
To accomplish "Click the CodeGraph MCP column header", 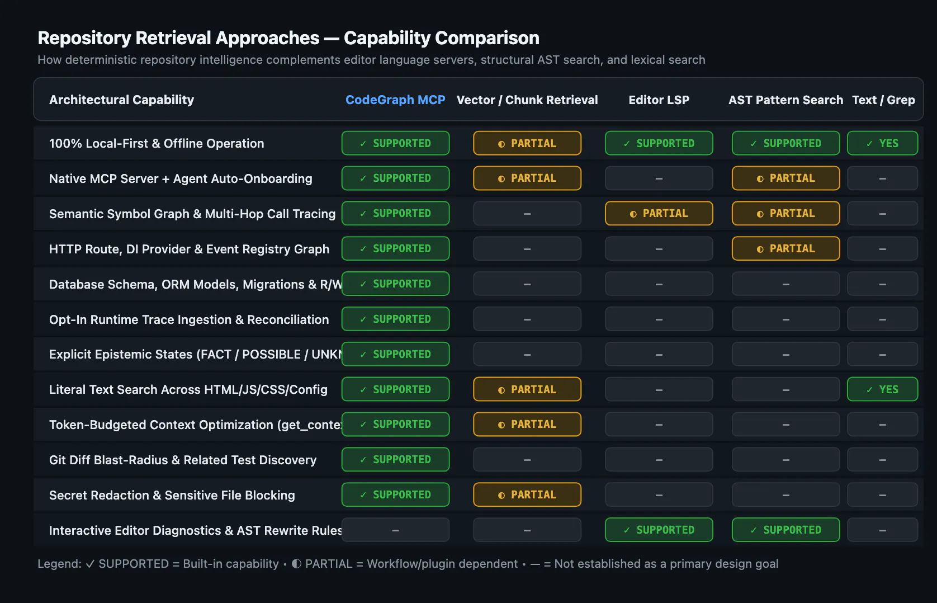I will (395, 100).
